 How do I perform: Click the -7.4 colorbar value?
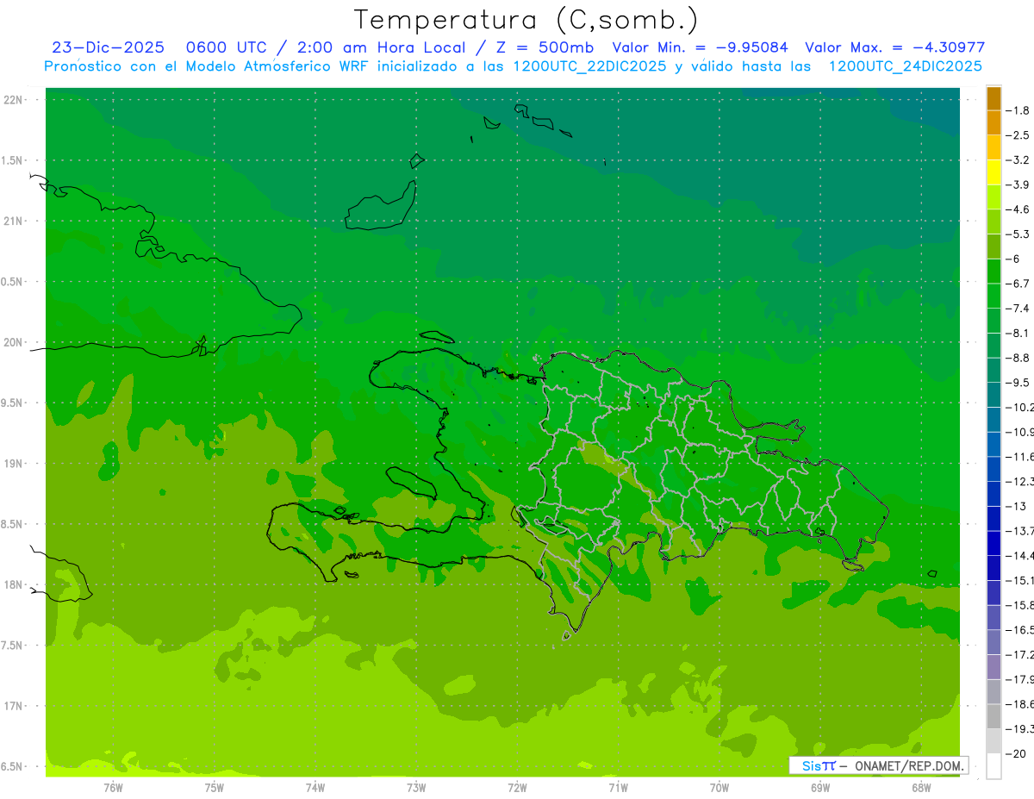(1018, 309)
